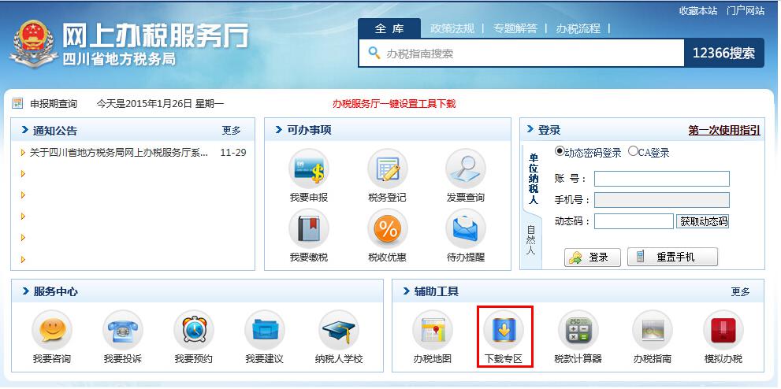781x389 pixels.
Task: Focus the 账号 input field
Action: tap(661, 179)
